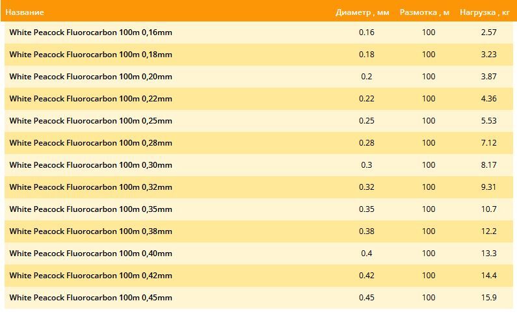Click the diameter value 0.25
Viewport: 517px width, 314px height.
pyautogui.click(x=367, y=120)
